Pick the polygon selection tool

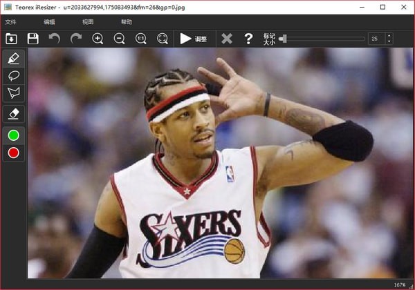(x=14, y=93)
